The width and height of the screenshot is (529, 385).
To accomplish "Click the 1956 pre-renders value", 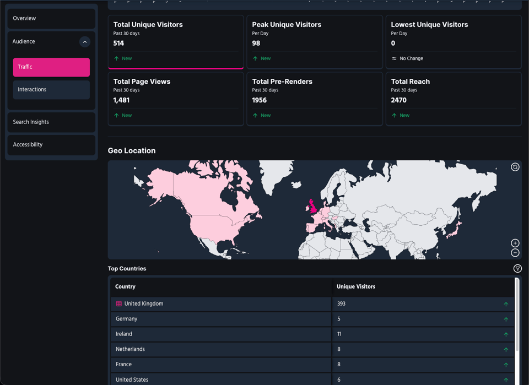I will pyautogui.click(x=259, y=100).
